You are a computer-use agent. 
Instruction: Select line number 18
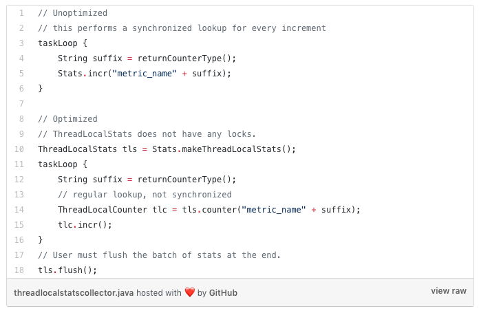[19, 270]
